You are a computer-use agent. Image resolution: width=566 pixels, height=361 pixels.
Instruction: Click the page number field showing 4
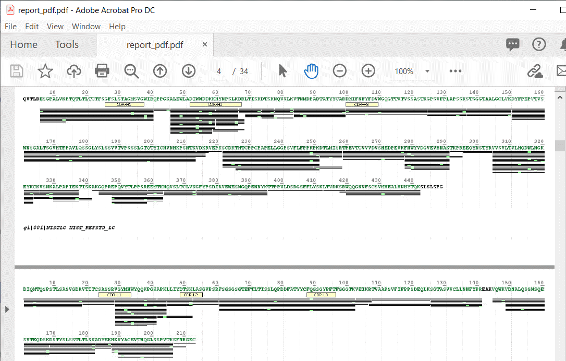[219, 71]
